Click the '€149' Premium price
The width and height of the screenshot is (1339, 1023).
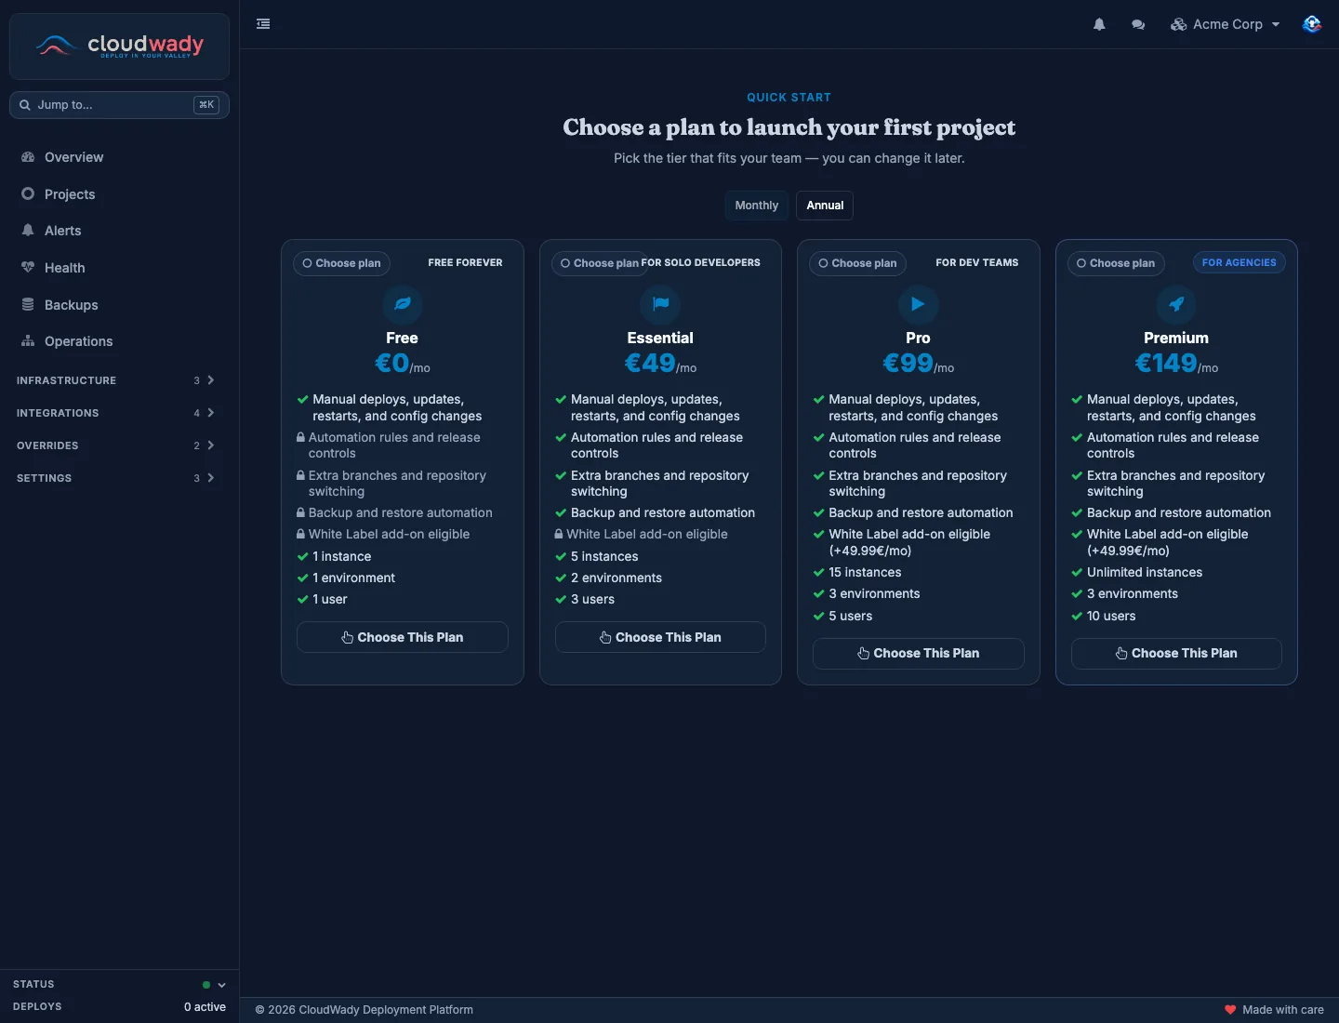tap(1166, 363)
